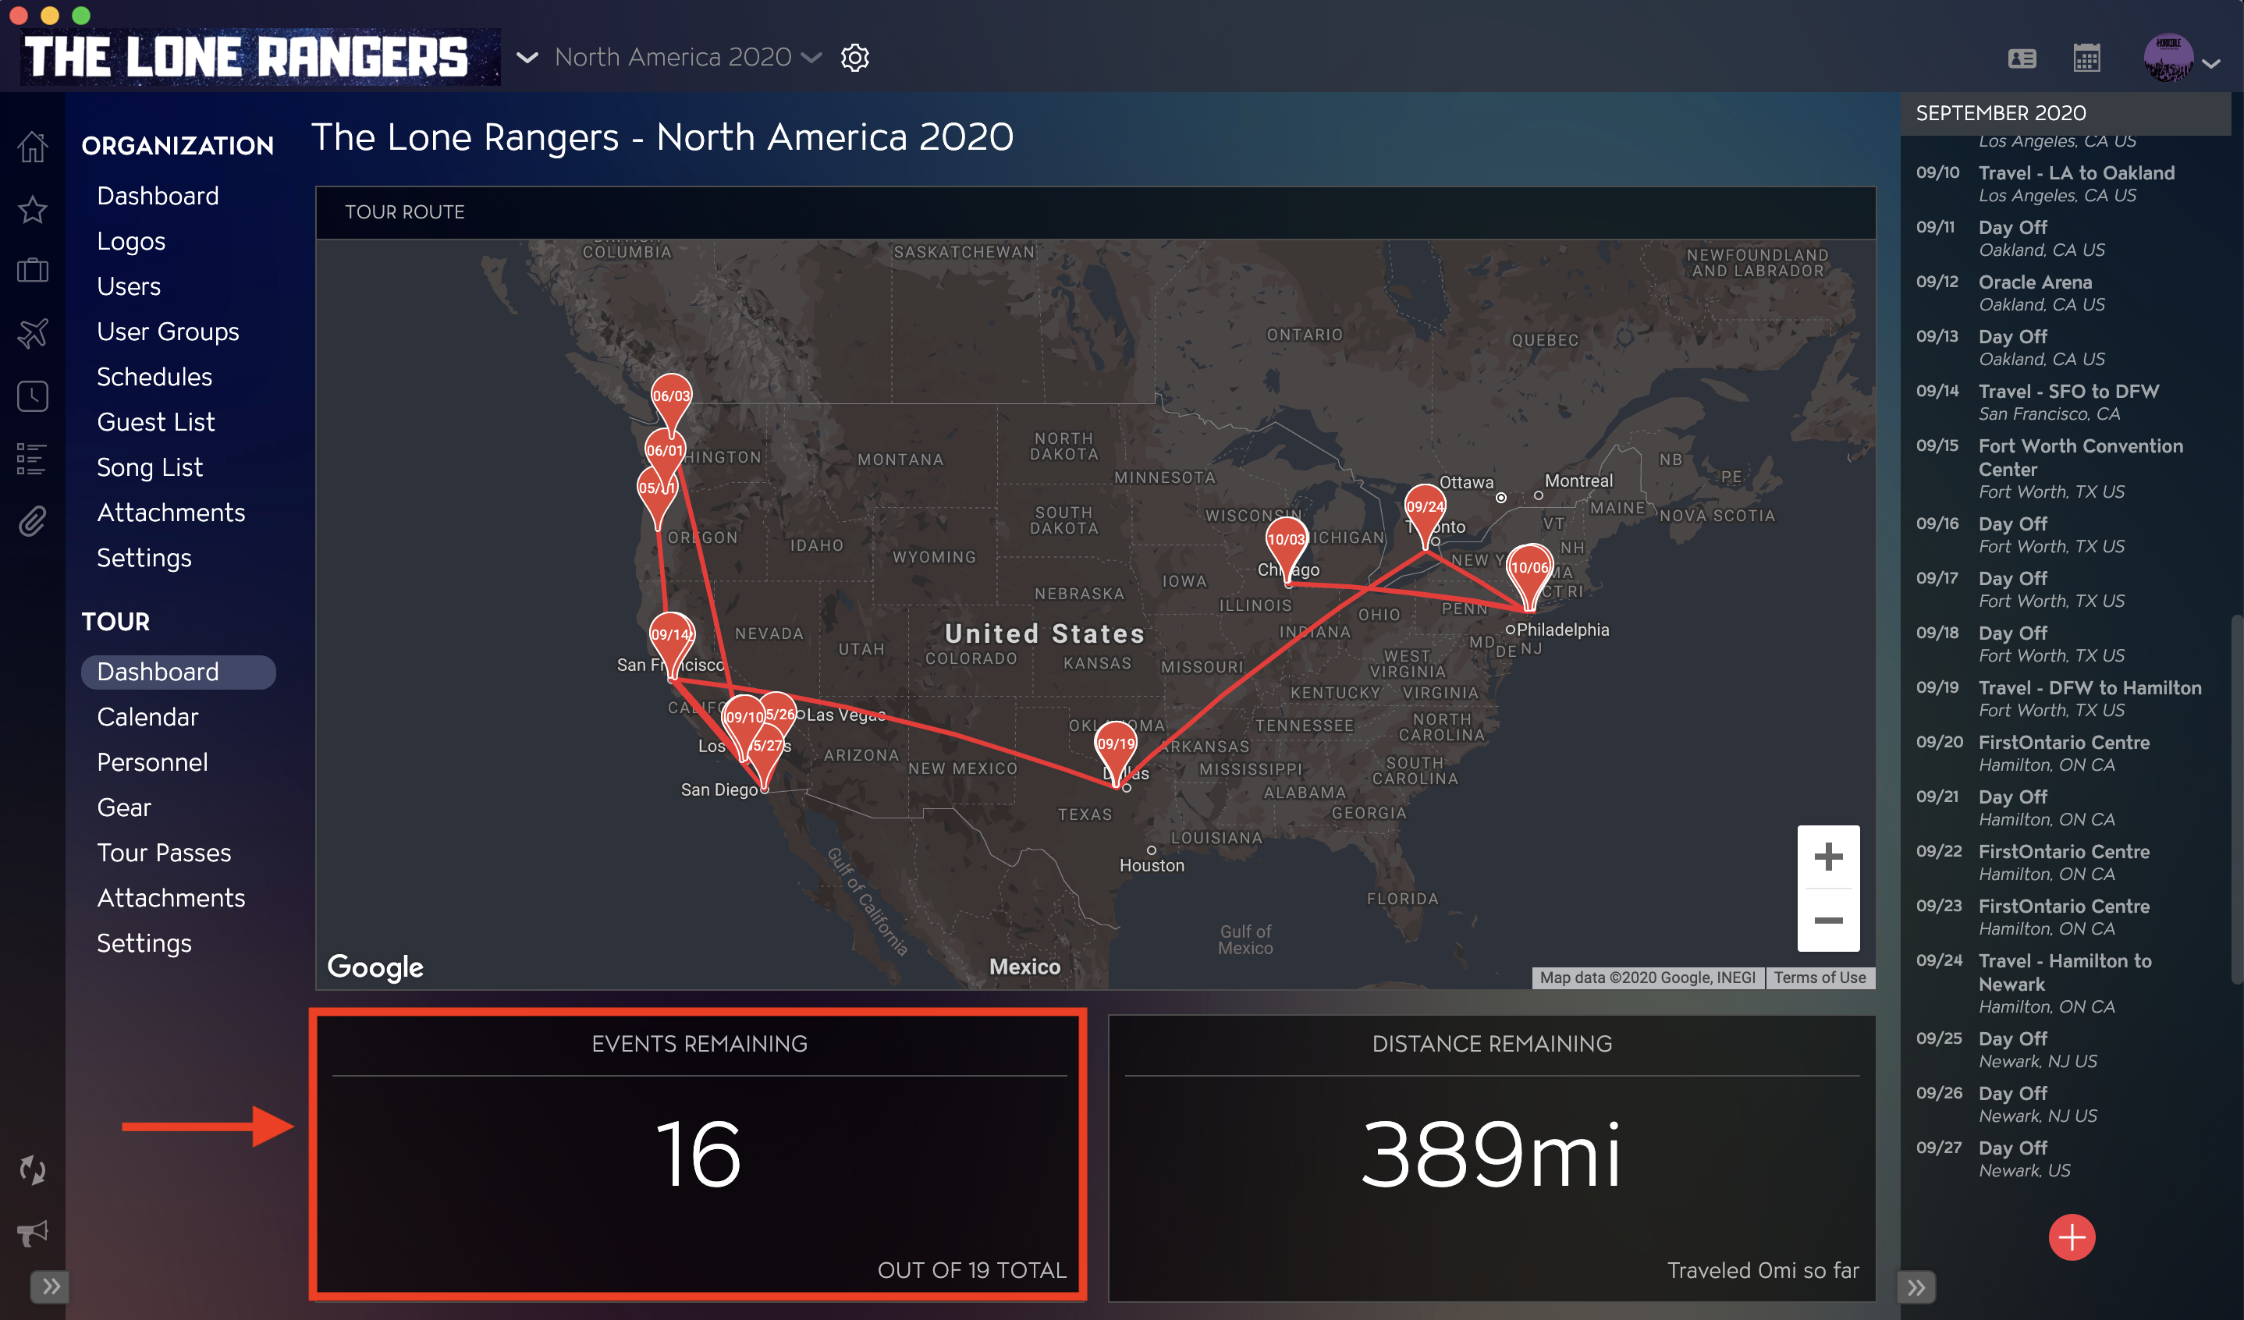Click the megaphone announcements icon

33,1233
